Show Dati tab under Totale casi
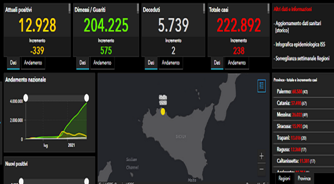 point(217,63)
